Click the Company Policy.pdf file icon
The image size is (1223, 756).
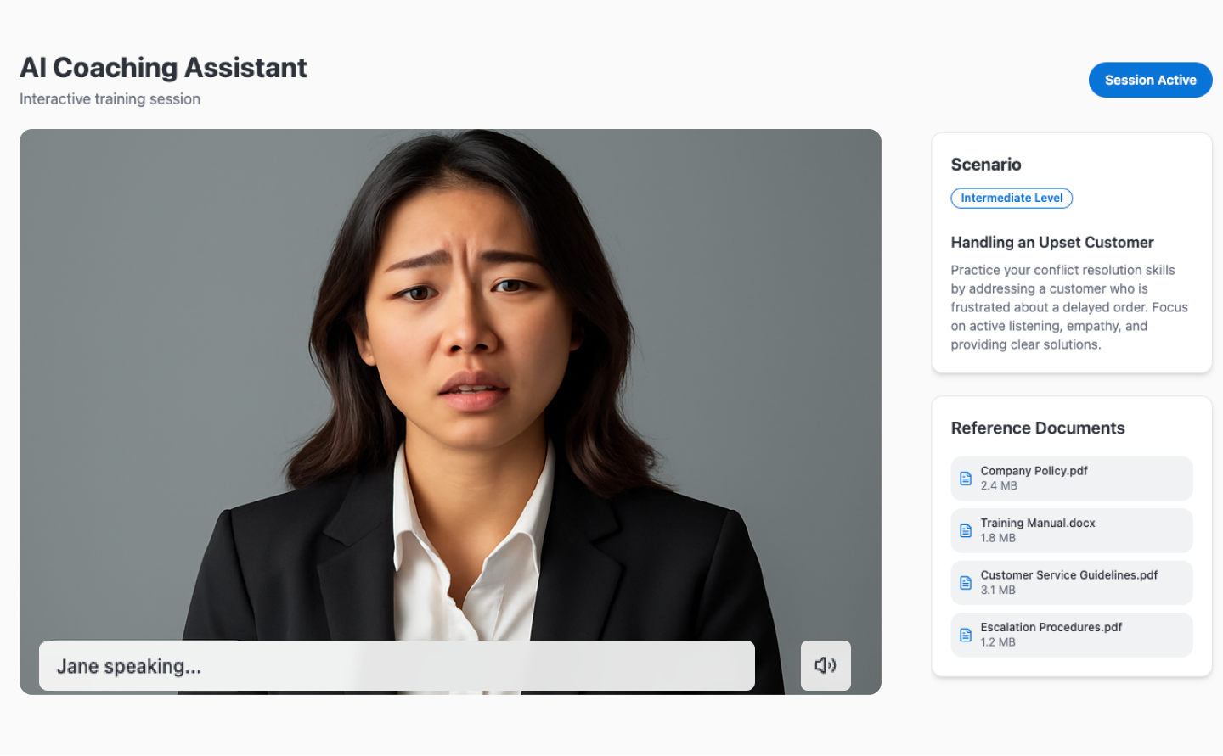pyautogui.click(x=966, y=479)
